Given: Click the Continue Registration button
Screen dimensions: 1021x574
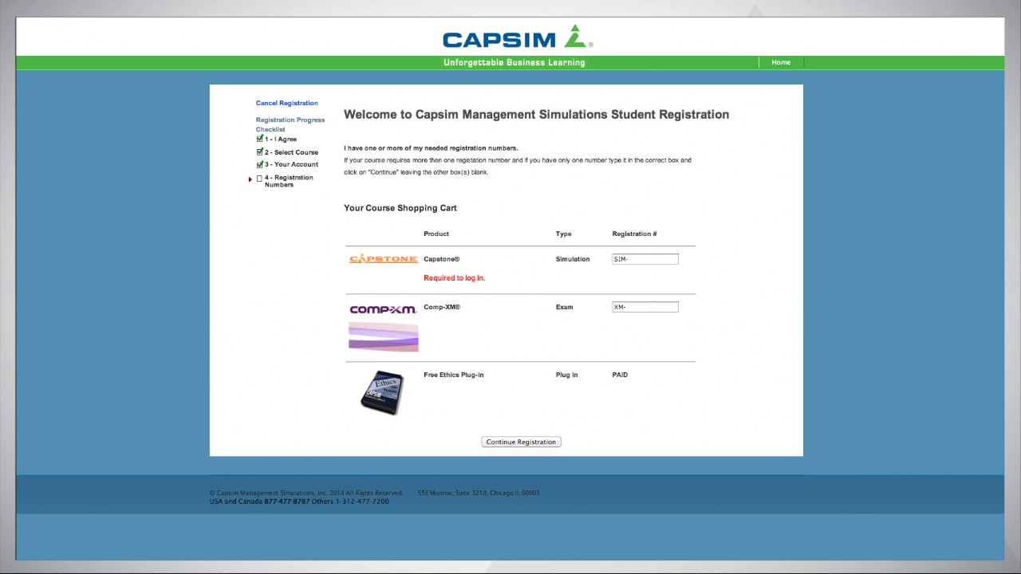Looking at the screenshot, I should (x=521, y=442).
